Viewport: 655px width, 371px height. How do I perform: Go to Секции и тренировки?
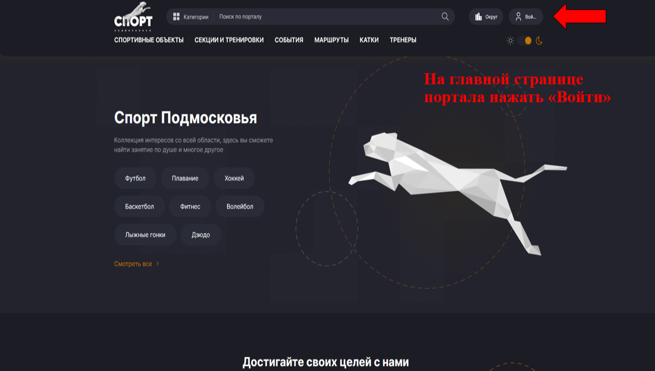pos(229,40)
